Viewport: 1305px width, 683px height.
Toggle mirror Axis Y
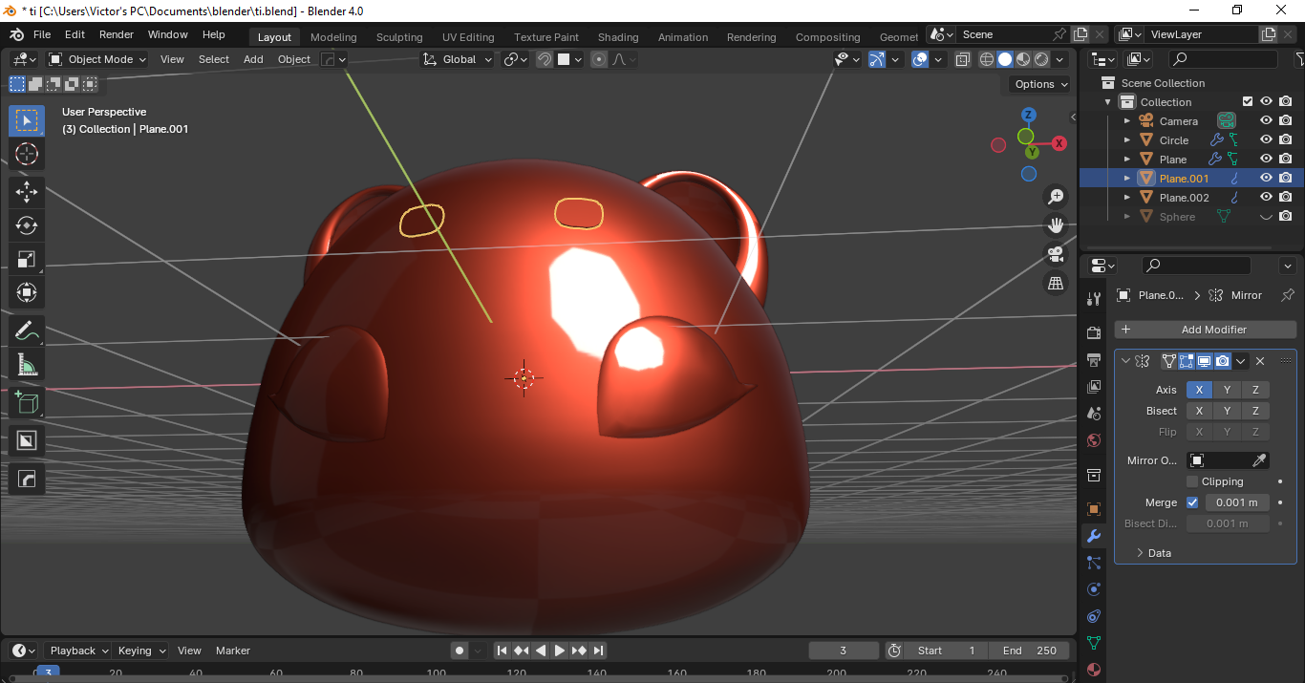tap(1228, 390)
